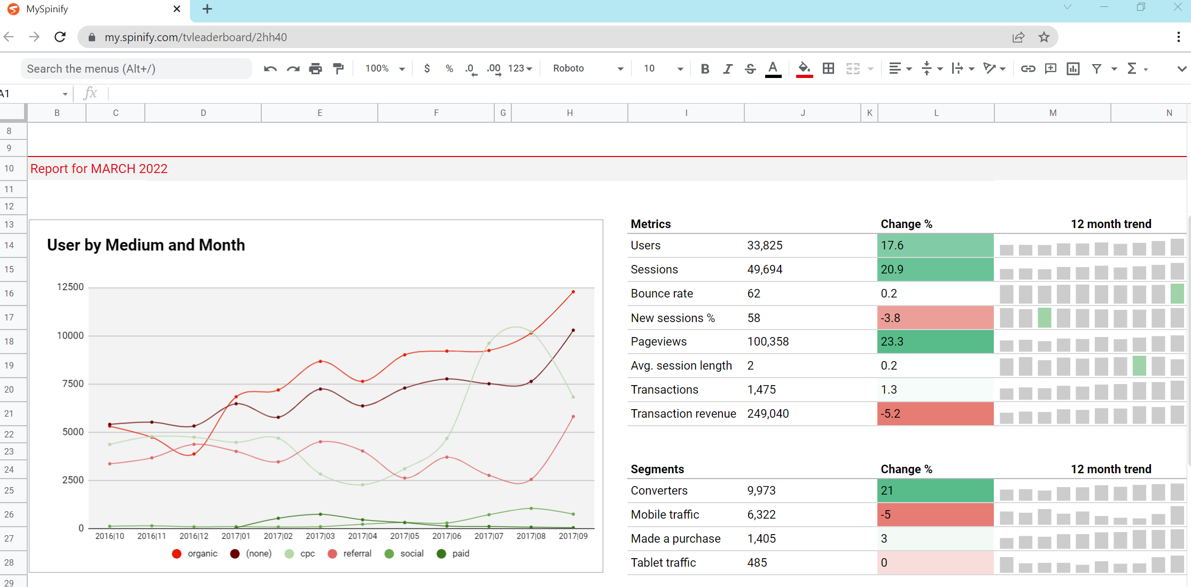Format as currency with dollar icon
This screenshot has height=587, width=1191.
[427, 68]
